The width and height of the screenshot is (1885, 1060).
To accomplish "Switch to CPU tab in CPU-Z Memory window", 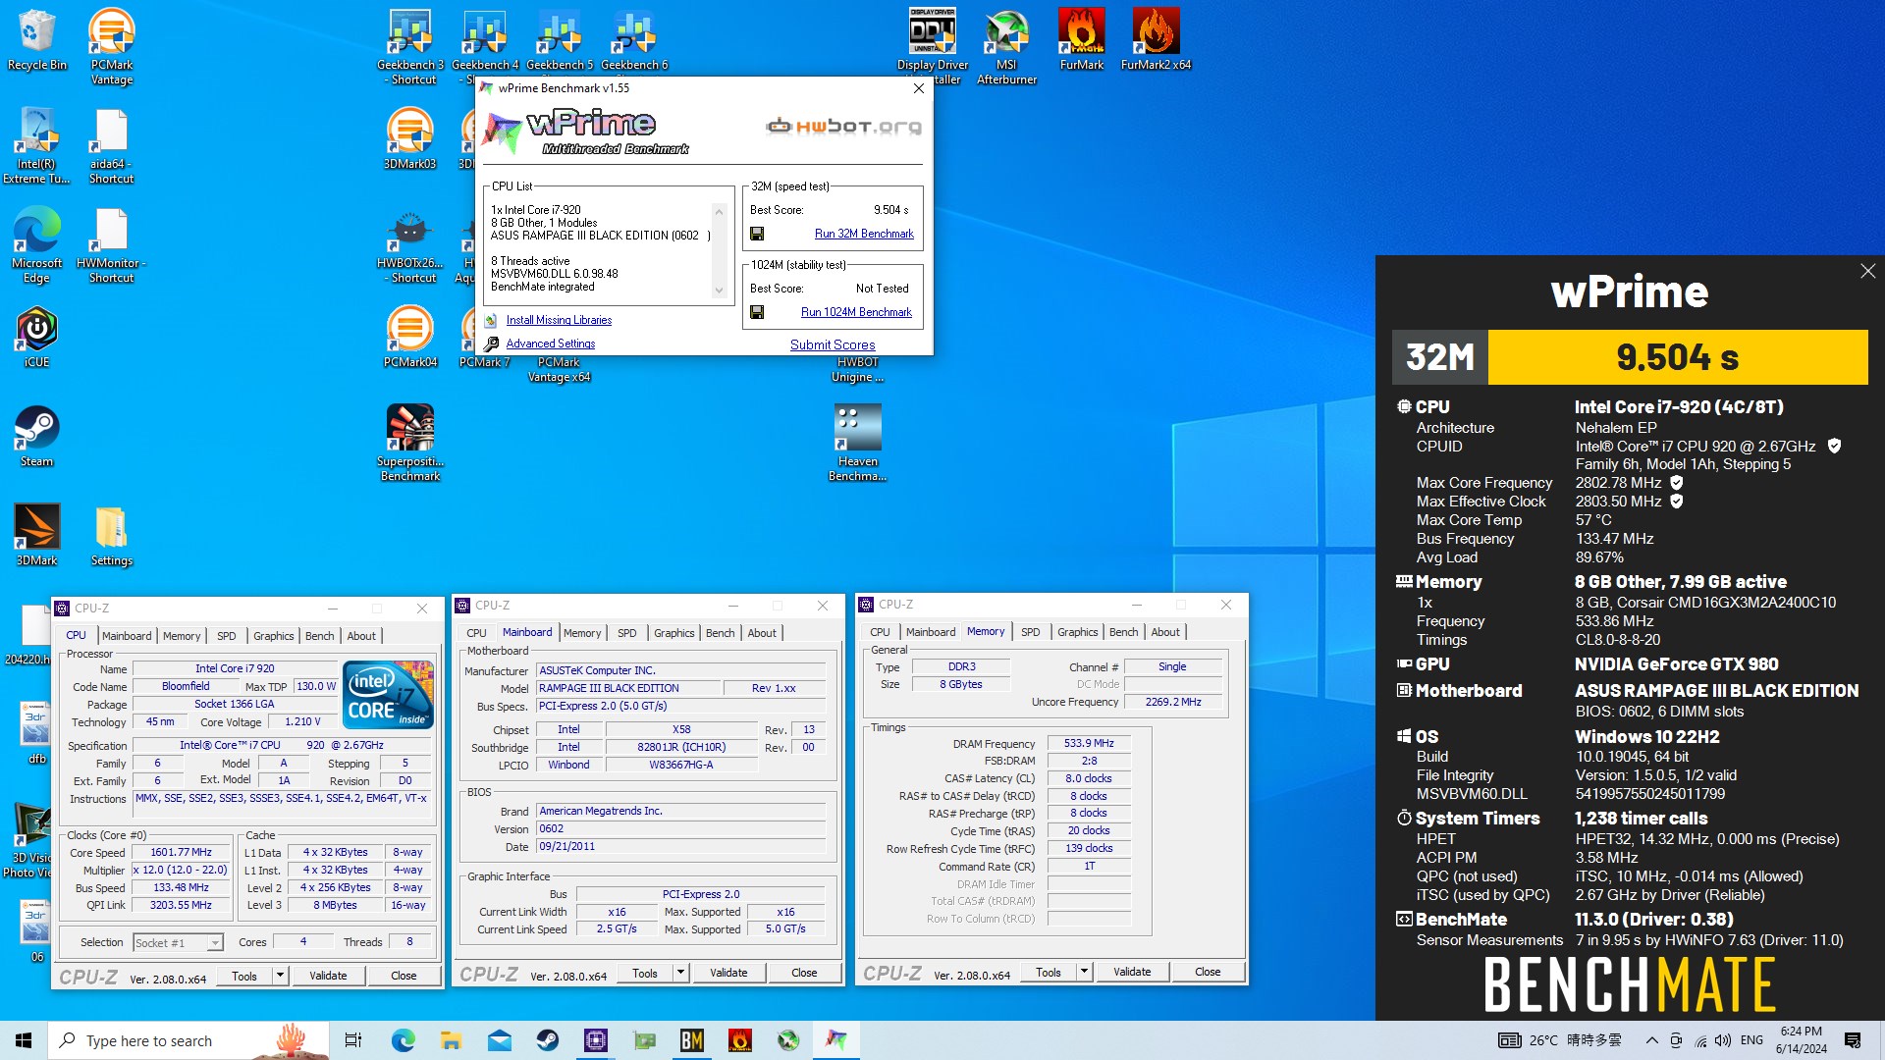I will pyautogui.click(x=880, y=632).
